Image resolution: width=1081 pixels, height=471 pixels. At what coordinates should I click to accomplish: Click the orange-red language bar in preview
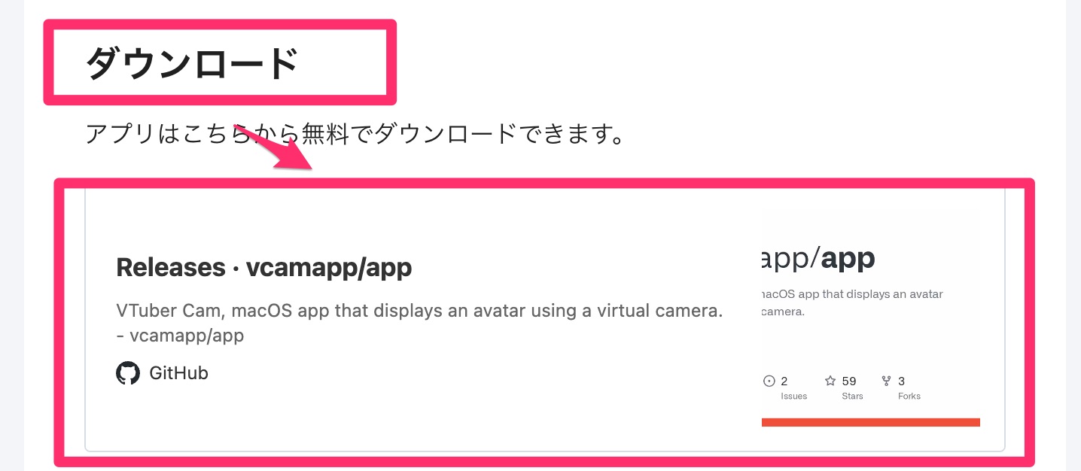click(871, 422)
